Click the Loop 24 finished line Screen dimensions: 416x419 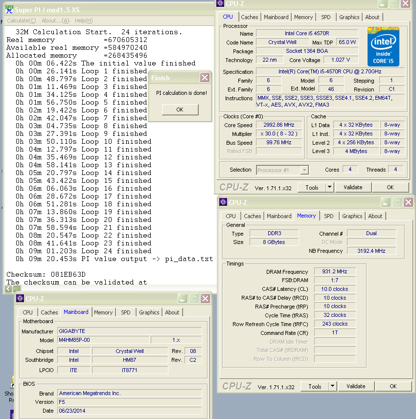pyautogui.click(x=84, y=251)
